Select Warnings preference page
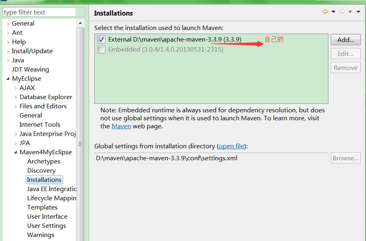This screenshot has width=366, height=241. coord(41,235)
